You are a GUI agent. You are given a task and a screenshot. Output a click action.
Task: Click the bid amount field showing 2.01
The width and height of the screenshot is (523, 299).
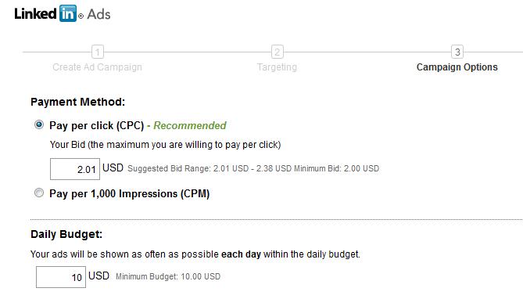75,169
